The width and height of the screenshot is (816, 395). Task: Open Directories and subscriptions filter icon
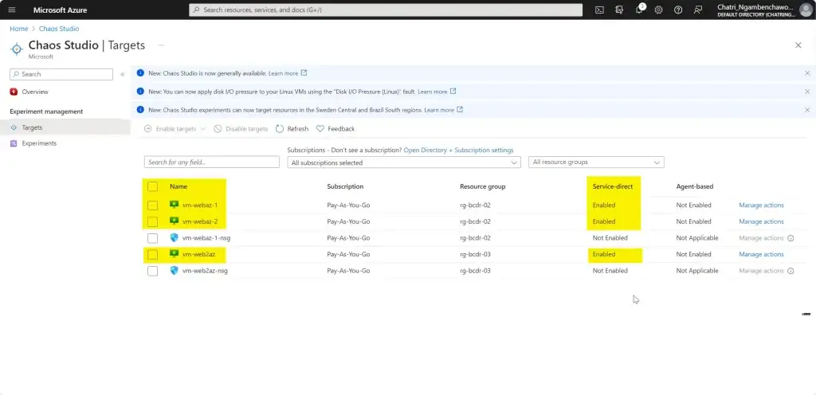pyautogui.click(x=619, y=10)
